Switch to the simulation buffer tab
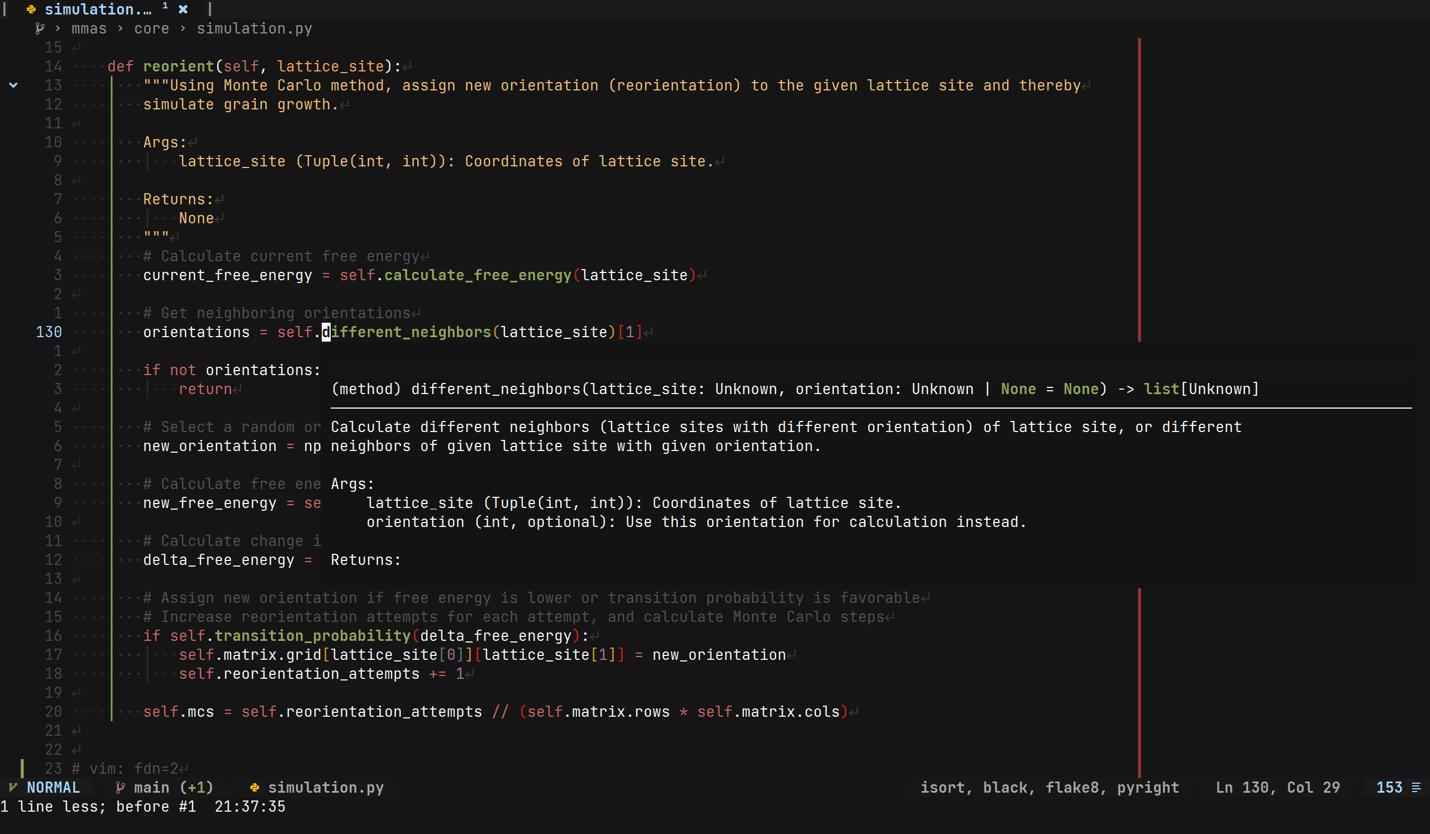Image resolution: width=1430 pixels, height=834 pixels. [x=98, y=9]
